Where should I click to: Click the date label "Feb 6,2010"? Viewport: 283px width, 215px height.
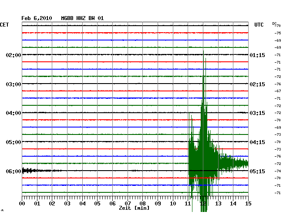37,18
